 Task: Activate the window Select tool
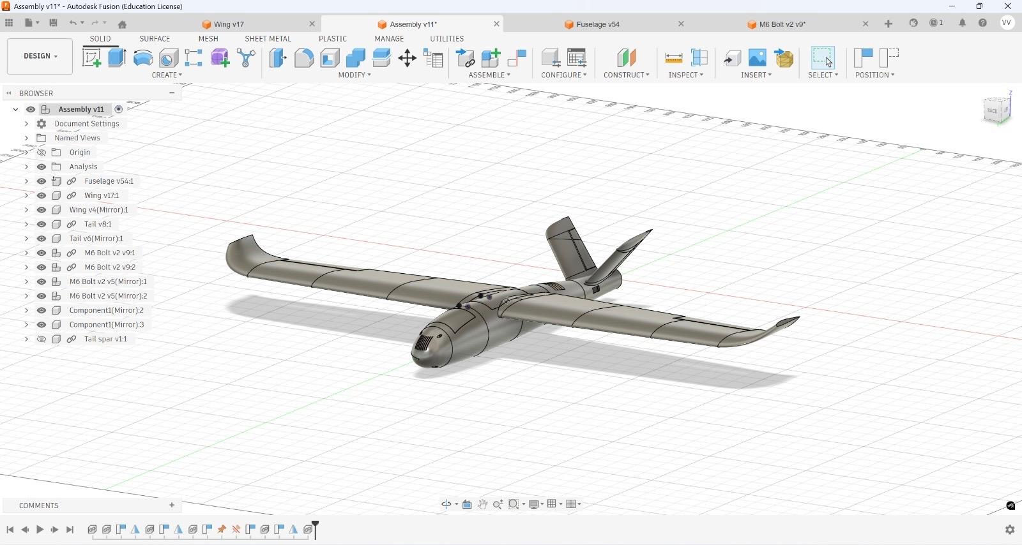[x=823, y=58]
